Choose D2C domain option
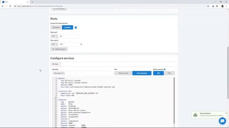Viewport: 229px width, 128px height. pyautogui.click(x=123, y=73)
